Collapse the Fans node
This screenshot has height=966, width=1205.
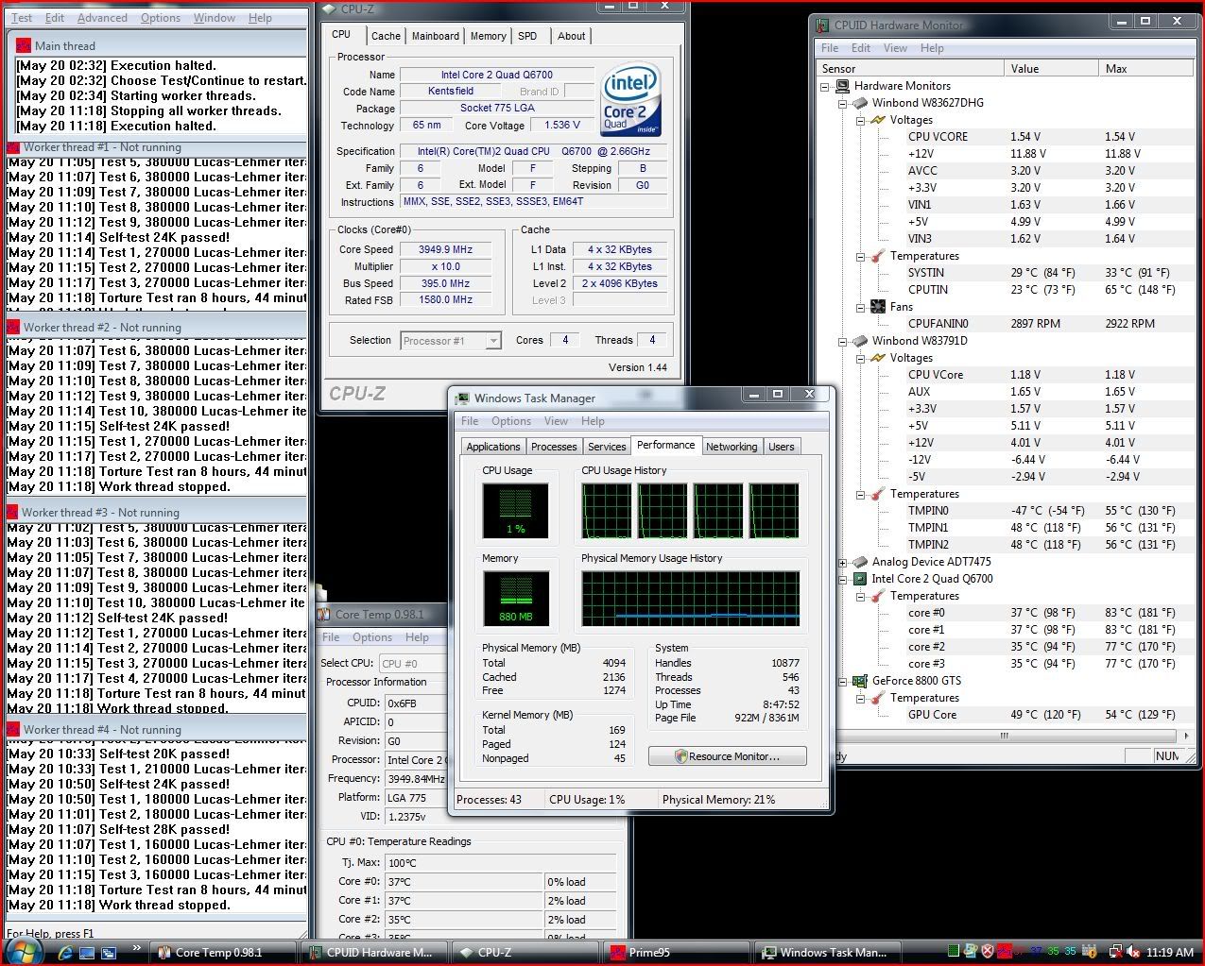click(x=860, y=307)
